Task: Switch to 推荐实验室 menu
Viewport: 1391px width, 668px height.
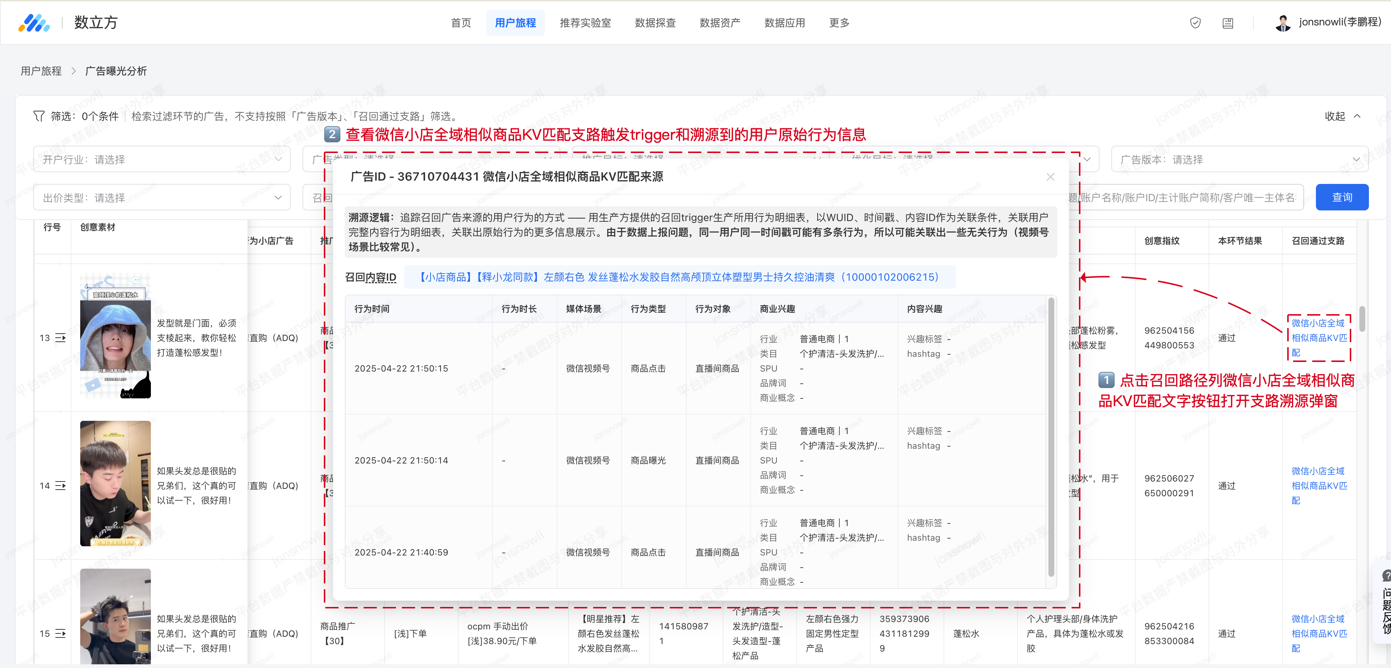Action: (585, 23)
